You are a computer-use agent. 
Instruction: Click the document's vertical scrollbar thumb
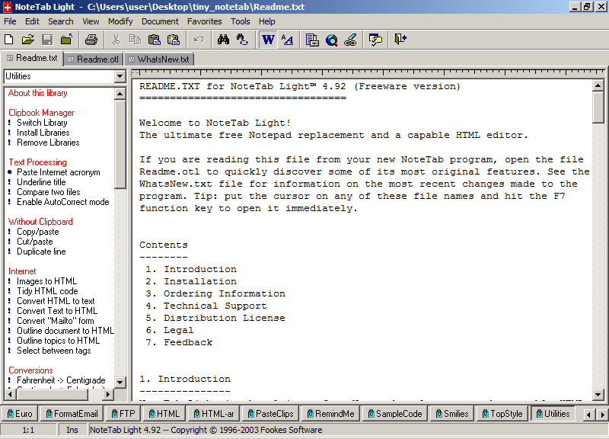598,107
